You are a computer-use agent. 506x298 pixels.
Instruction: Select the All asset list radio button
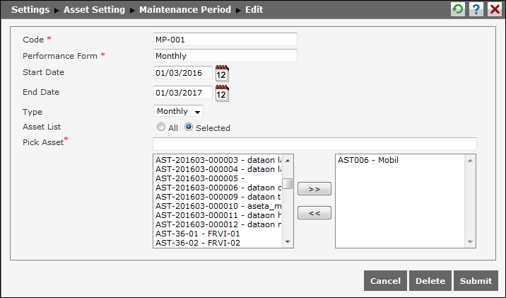(x=160, y=127)
